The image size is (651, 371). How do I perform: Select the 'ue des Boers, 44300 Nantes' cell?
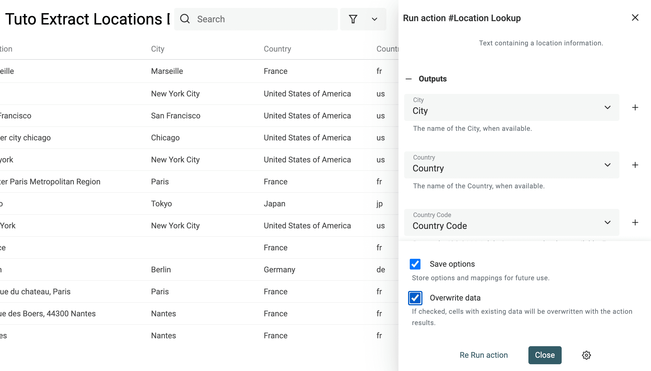[48, 313]
